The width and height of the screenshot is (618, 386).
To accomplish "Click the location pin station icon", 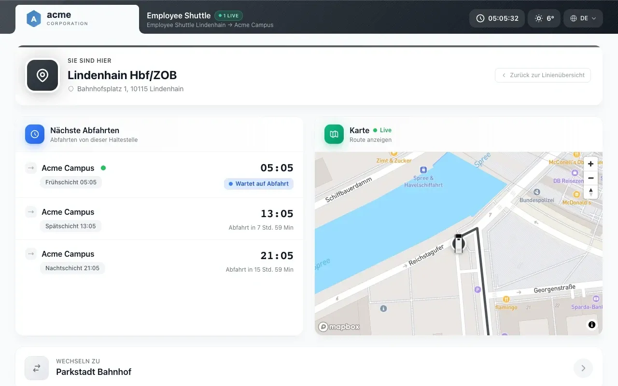I will tap(42, 75).
